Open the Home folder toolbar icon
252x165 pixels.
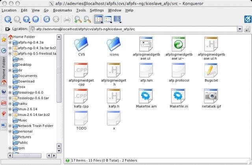35,19
